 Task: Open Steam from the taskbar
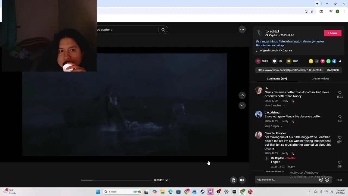pyautogui.click(x=202, y=192)
